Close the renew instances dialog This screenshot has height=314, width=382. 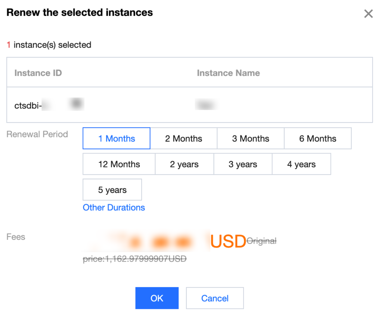coord(368,14)
